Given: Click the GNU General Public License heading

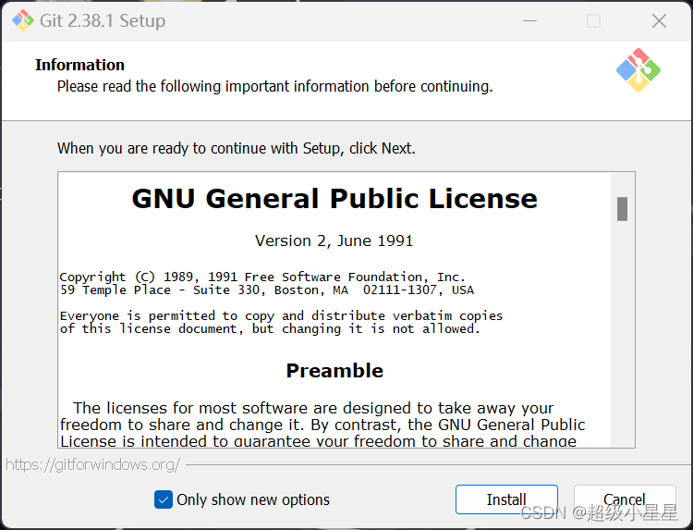Looking at the screenshot, I should 334,199.
